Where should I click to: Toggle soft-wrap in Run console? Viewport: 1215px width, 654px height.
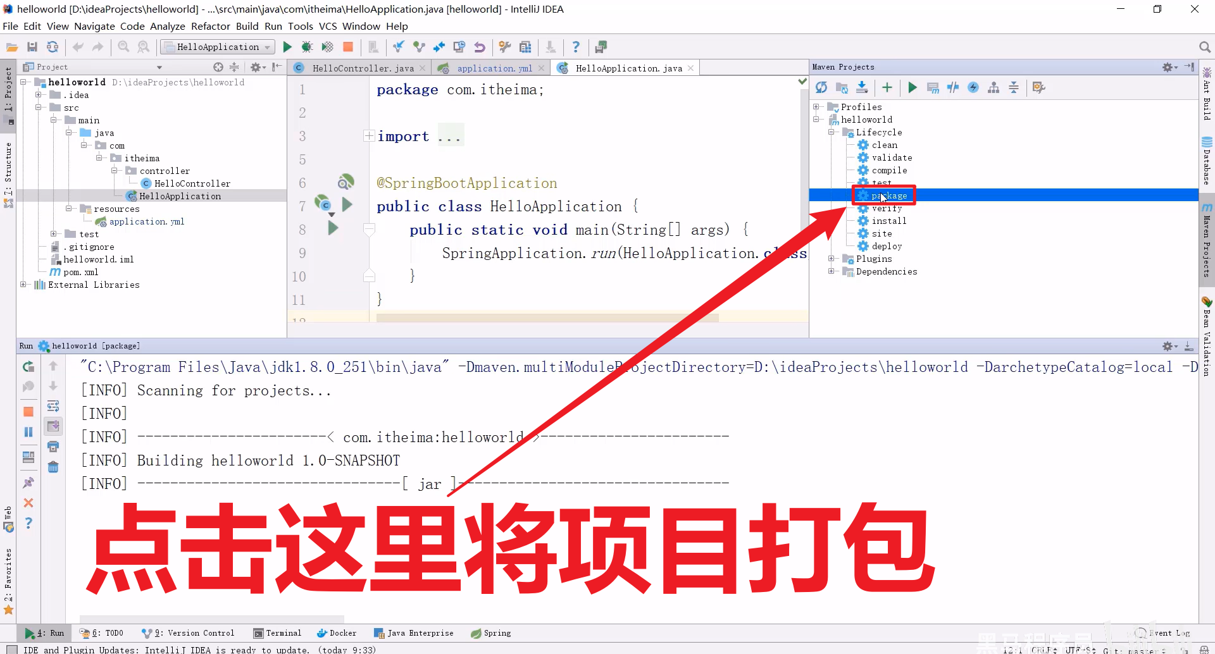tap(53, 406)
